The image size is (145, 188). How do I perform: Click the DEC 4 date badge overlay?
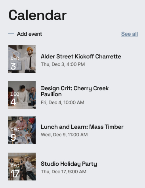tap(15, 99)
